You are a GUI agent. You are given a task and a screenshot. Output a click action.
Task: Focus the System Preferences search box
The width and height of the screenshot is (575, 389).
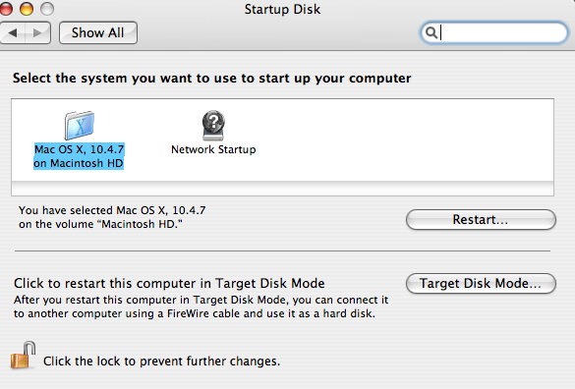pyautogui.click(x=494, y=32)
